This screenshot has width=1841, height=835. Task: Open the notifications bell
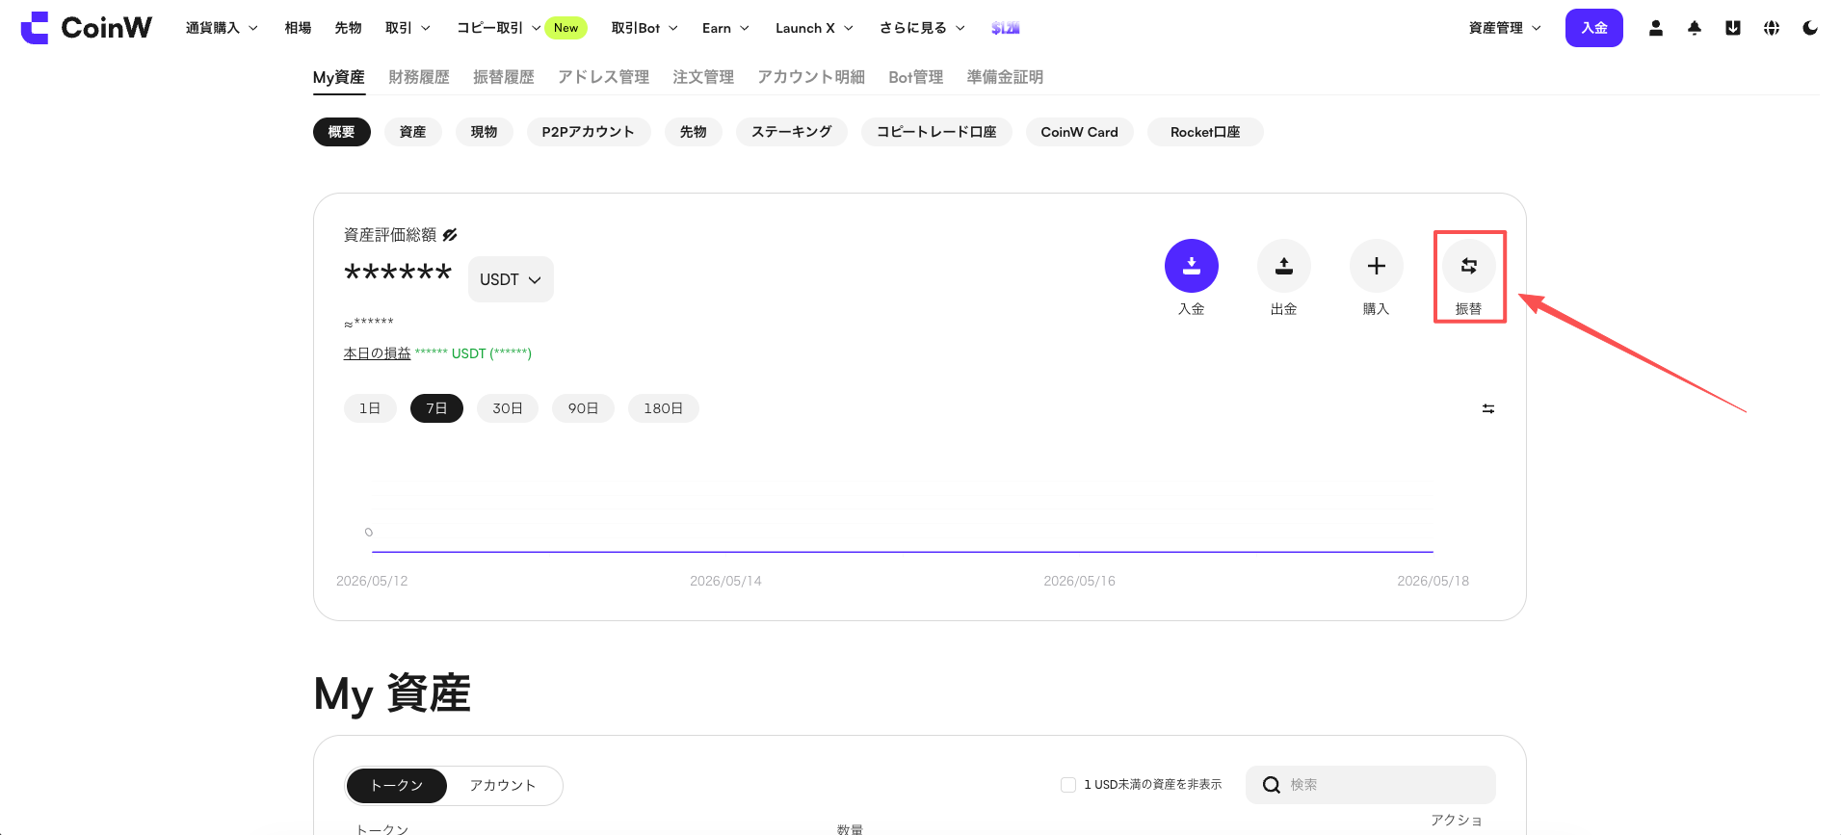pyautogui.click(x=1695, y=28)
